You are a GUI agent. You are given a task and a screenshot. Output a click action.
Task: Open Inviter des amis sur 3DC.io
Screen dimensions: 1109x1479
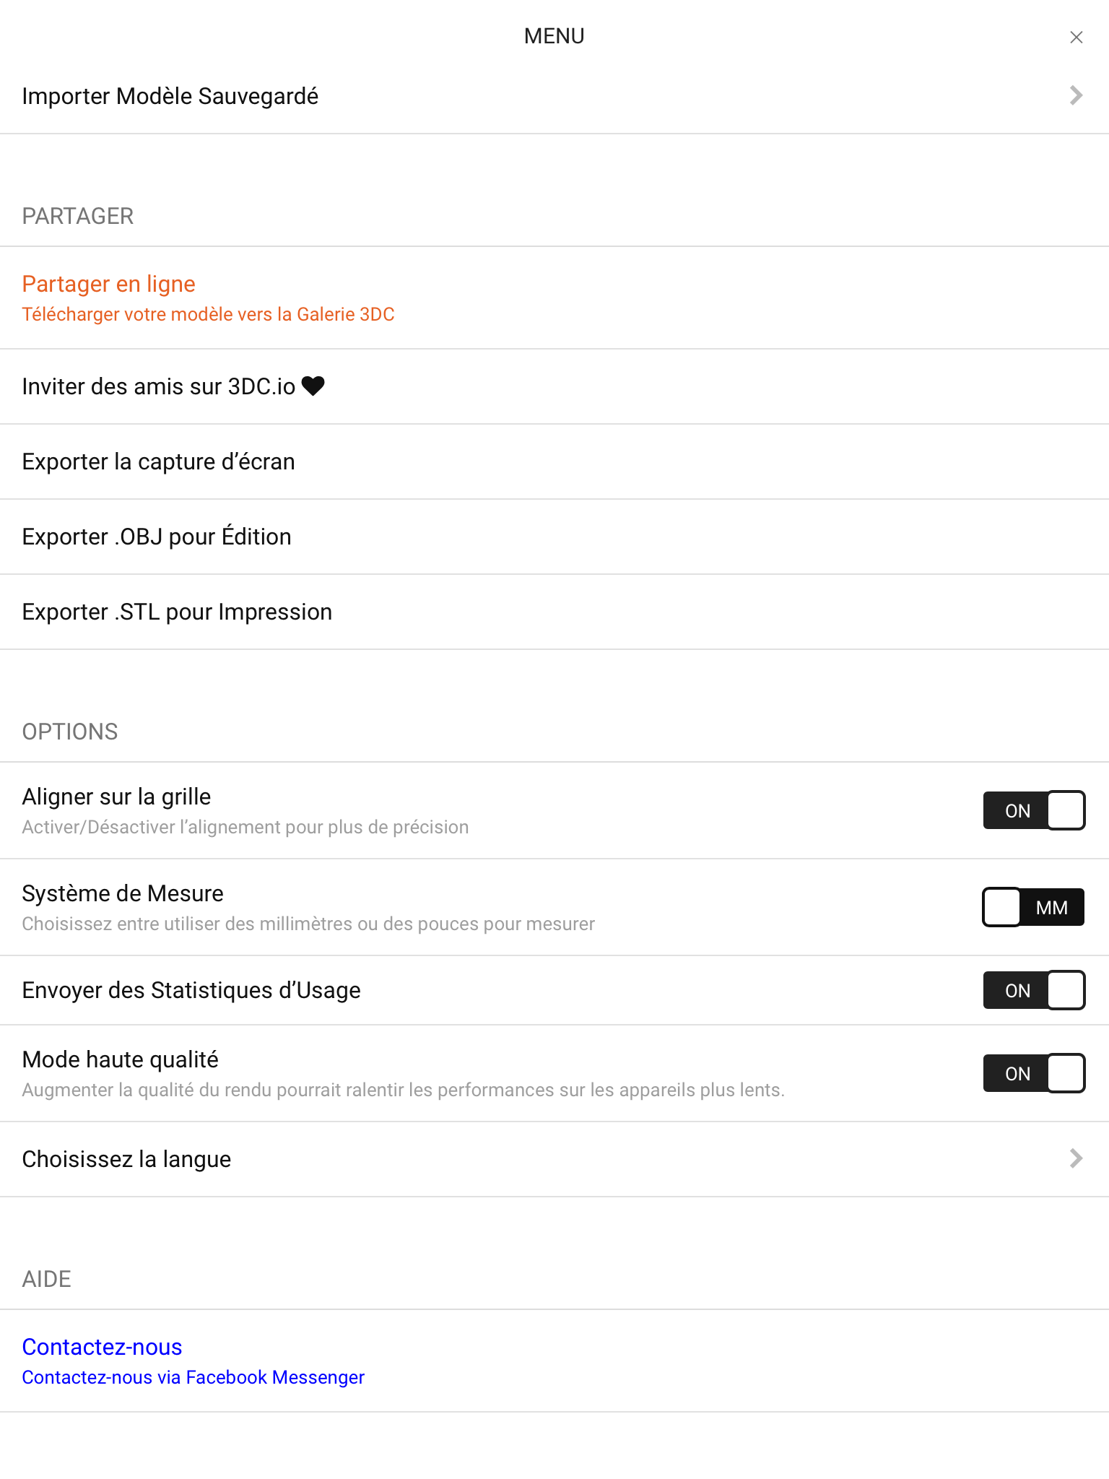pos(554,386)
